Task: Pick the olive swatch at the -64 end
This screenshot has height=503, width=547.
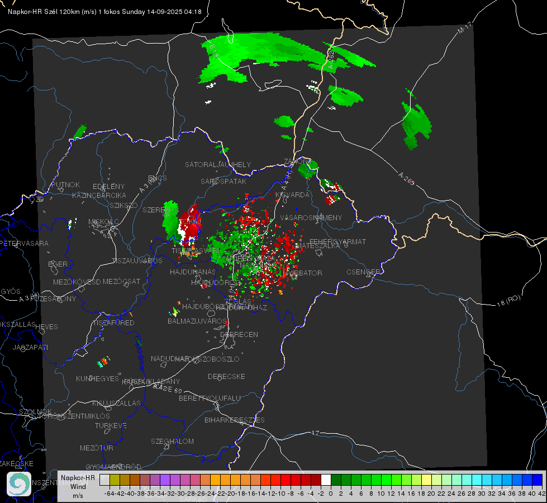Action: click(115, 480)
